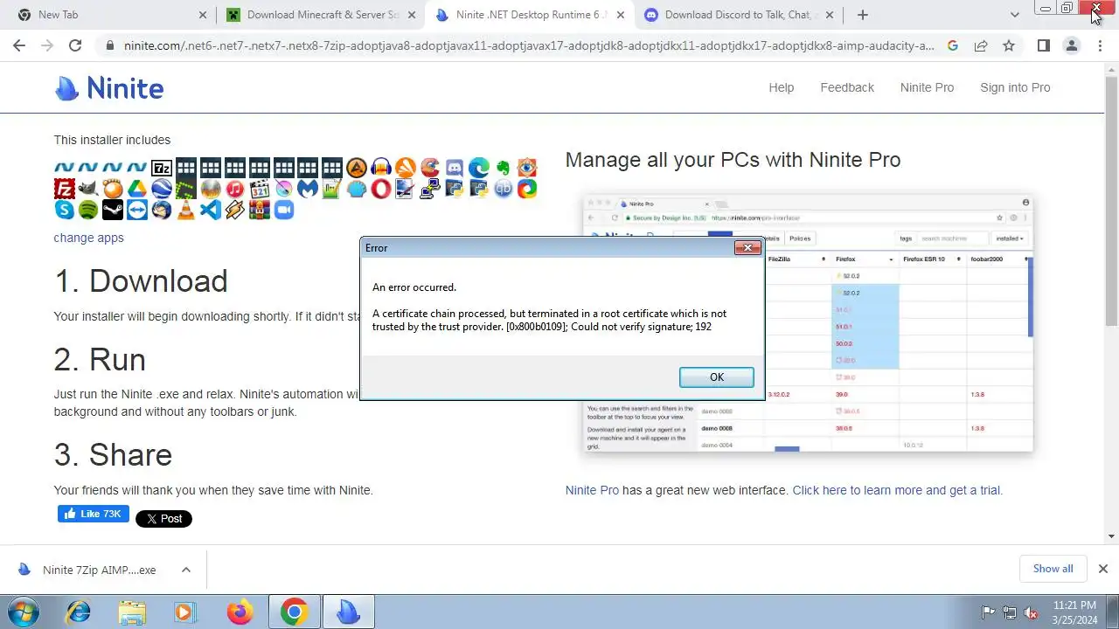
Task: Click the Audacity headphones icon
Action: (381, 168)
